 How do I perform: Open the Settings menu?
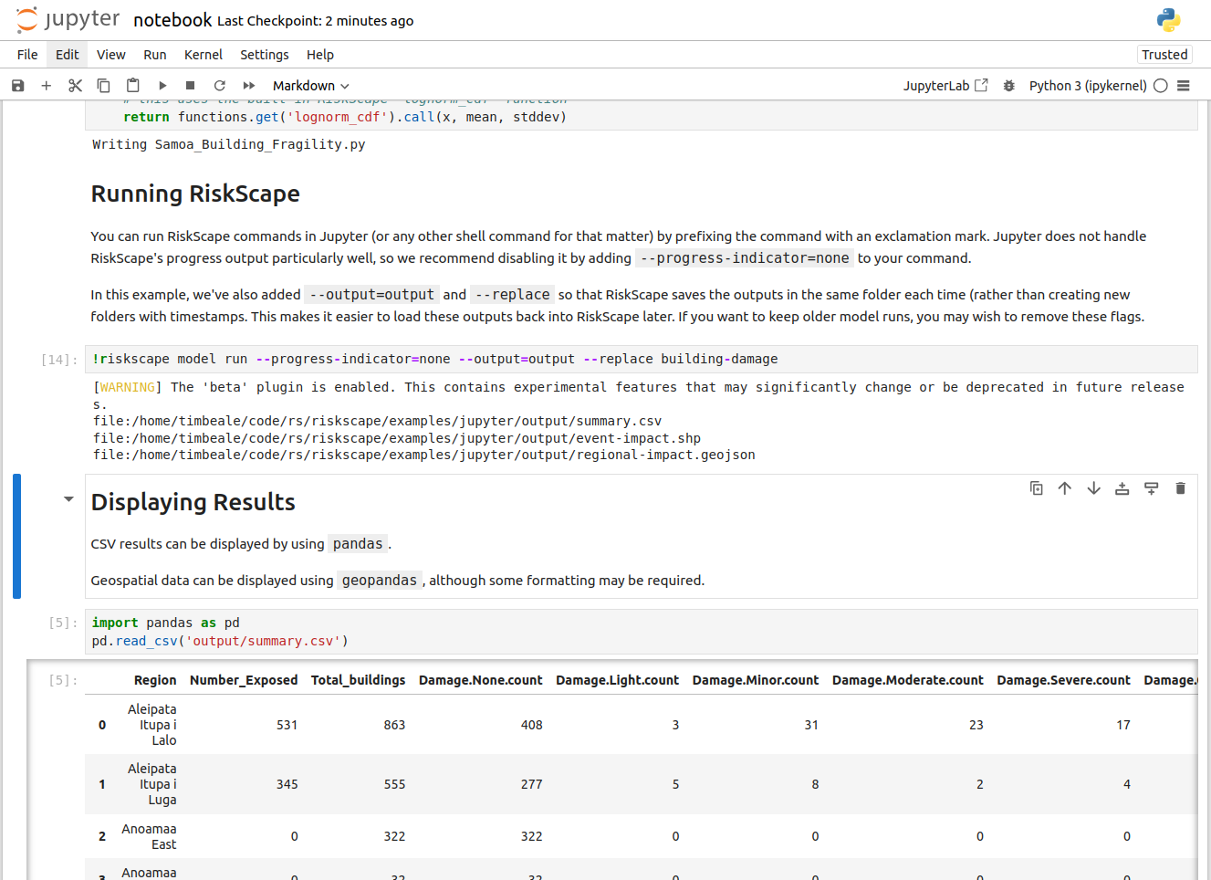265,55
